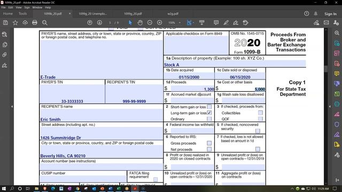Expand the left navigation pane arrow
The width and height of the screenshot is (342, 192).
click(12, 107)
